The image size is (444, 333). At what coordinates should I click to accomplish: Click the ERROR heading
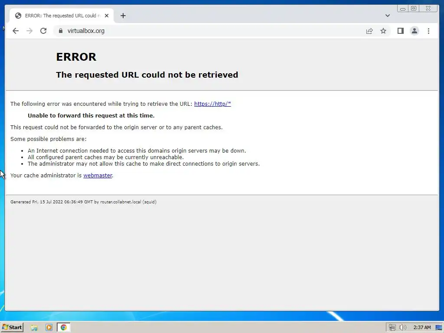click(x=76, y=57)
